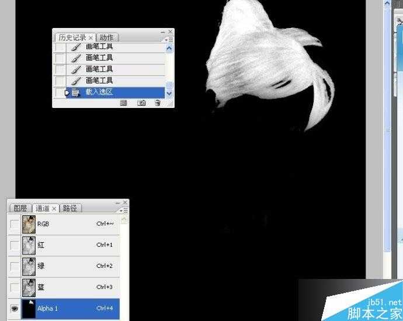Click the document vertical scrollbar thumb
This screenshot has height=321, width=403.
(x=388, y=128)
